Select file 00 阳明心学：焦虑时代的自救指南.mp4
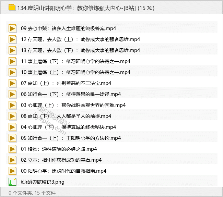 point(63,171)
